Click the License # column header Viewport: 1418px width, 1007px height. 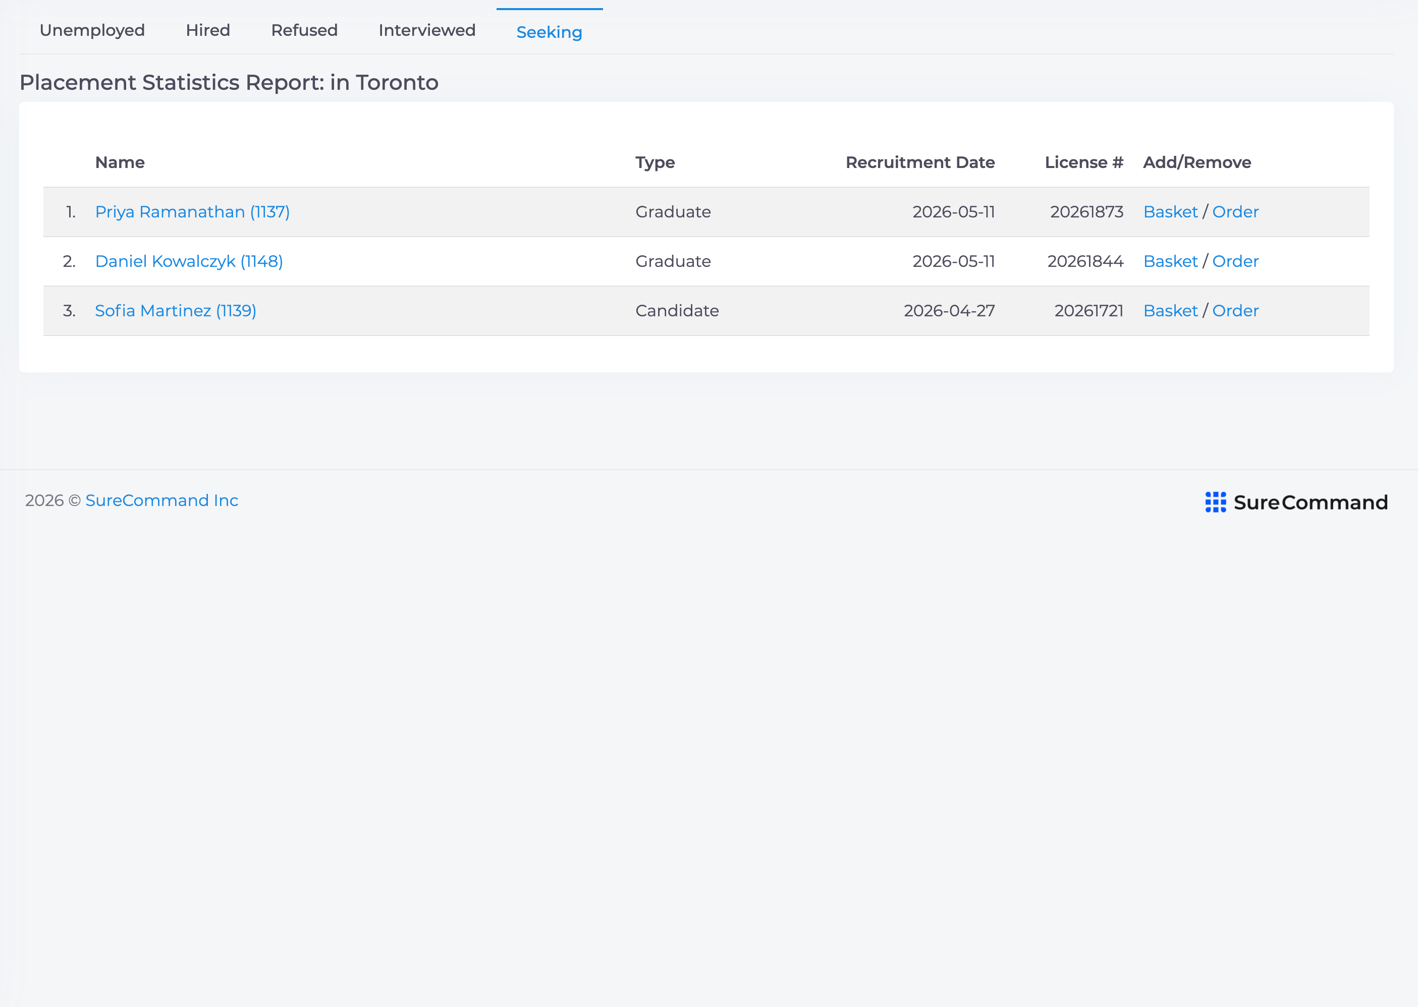1083,162
